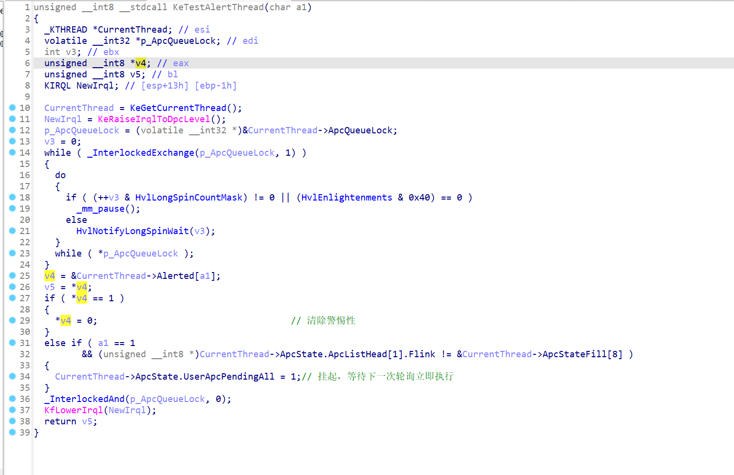
Task: Click the KeRaiseIrqlToDpcLevel function name
Action: 154,119
